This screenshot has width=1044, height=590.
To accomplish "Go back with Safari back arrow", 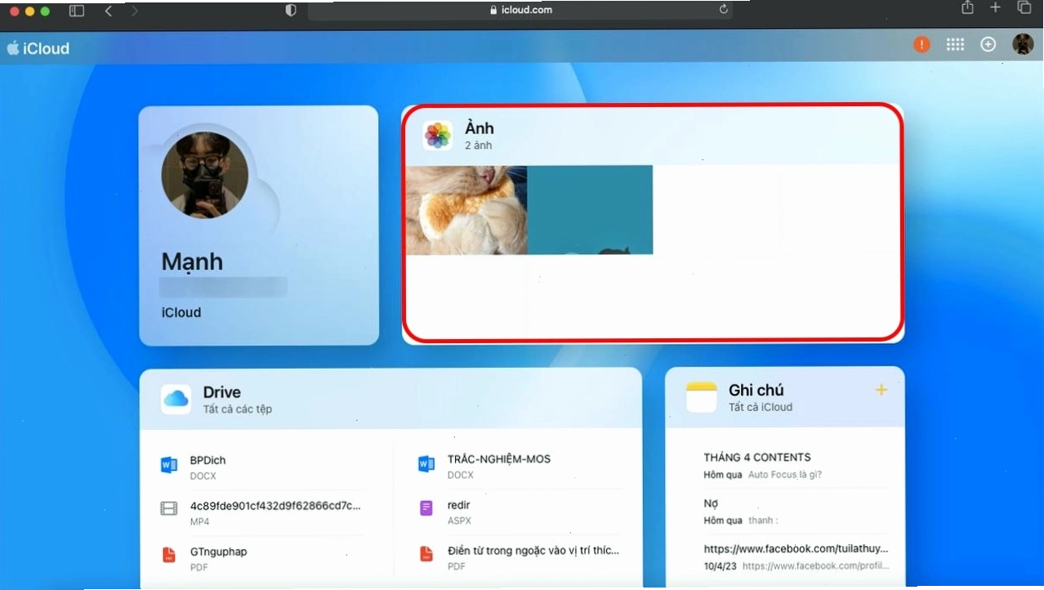I will point(109,10).
